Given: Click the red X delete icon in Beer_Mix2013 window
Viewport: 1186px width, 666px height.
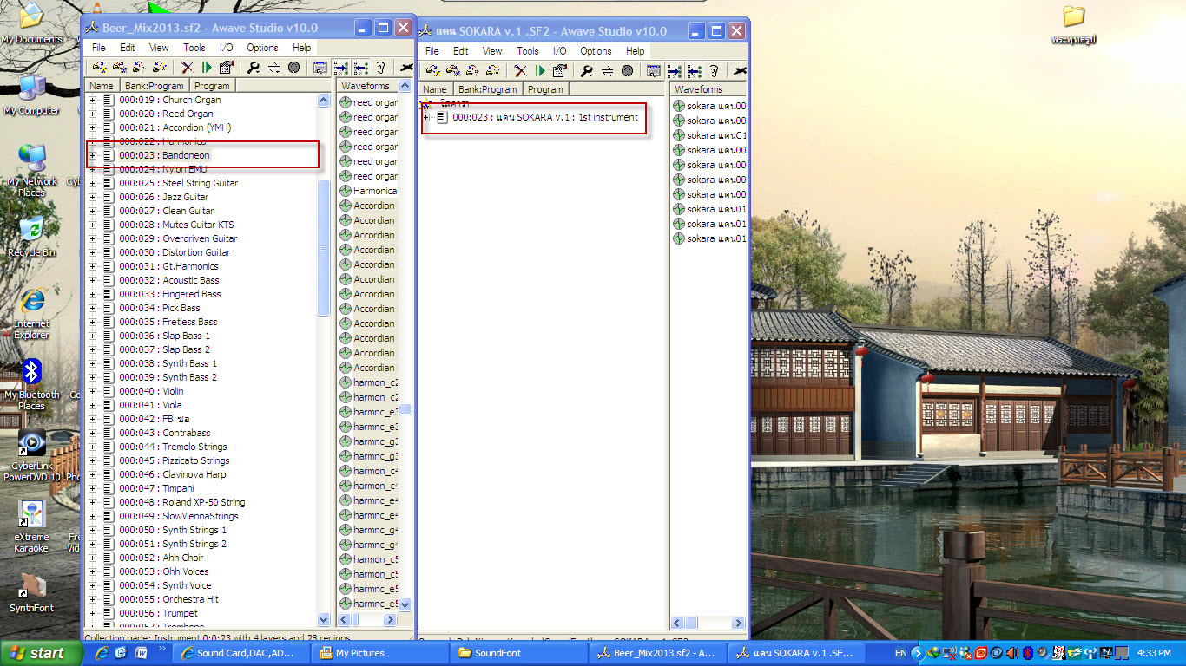Looking at the screenshot, I should [x=187, y=67].
